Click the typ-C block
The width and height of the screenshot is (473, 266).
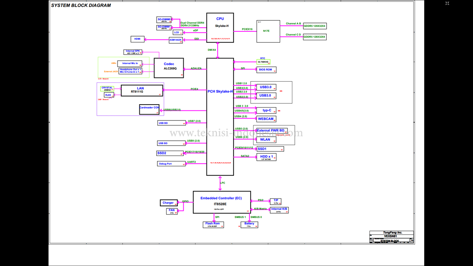coord(266,110)
